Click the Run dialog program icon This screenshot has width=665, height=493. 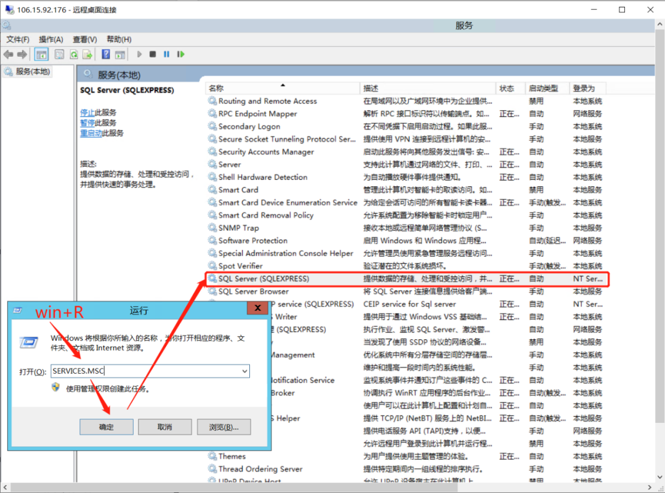[x=29, y=342]
